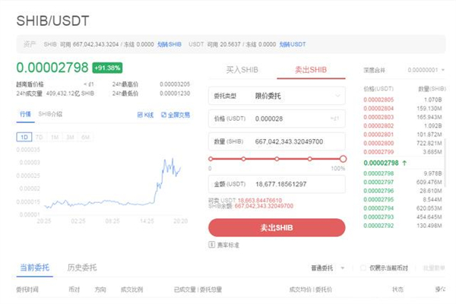The image size is (456, 304).
Task: Click the 价格 (USDT) input field
Action: [277, 119]
